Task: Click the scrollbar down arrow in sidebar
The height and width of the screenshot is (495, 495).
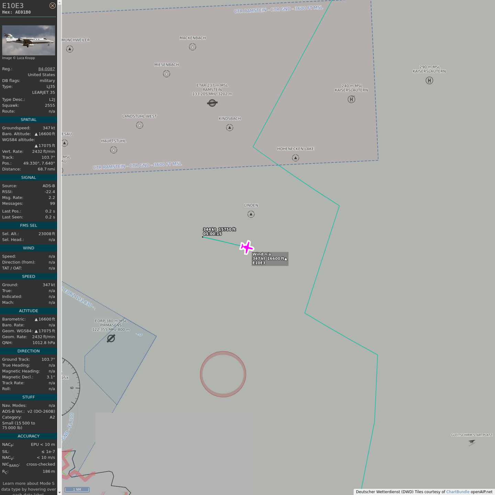Action: (x=59, y=492)
